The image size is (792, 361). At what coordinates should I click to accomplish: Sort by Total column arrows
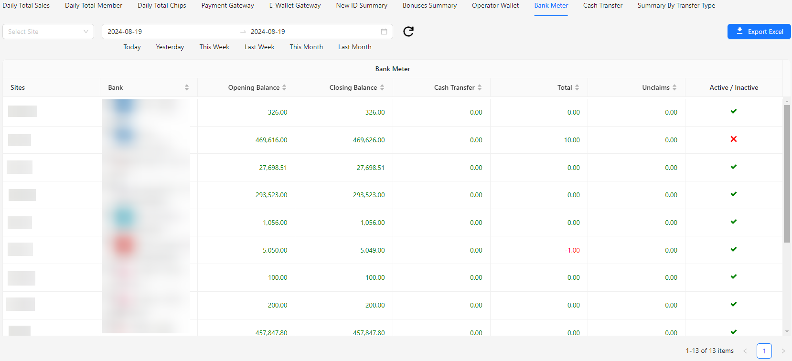(577, 87)
